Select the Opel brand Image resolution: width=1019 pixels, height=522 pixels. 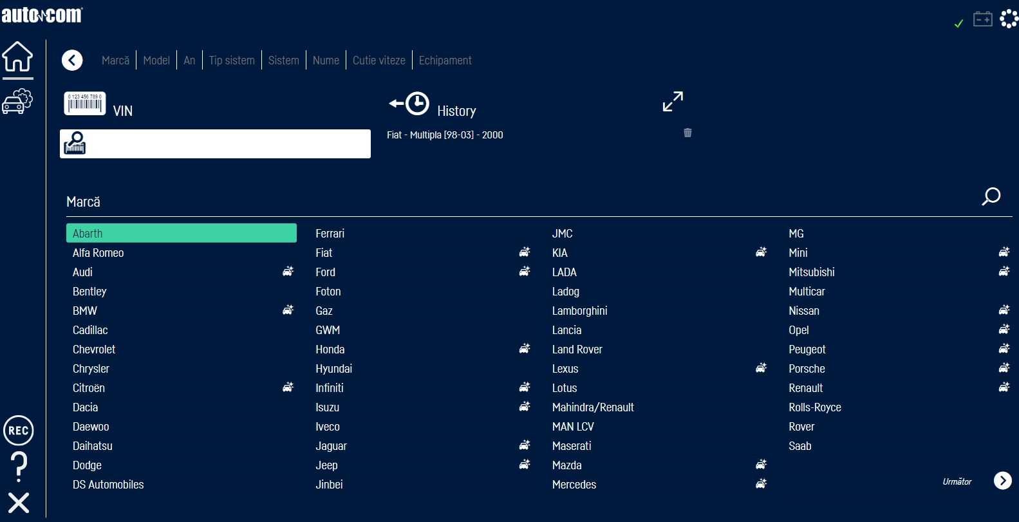coord(799,330)
